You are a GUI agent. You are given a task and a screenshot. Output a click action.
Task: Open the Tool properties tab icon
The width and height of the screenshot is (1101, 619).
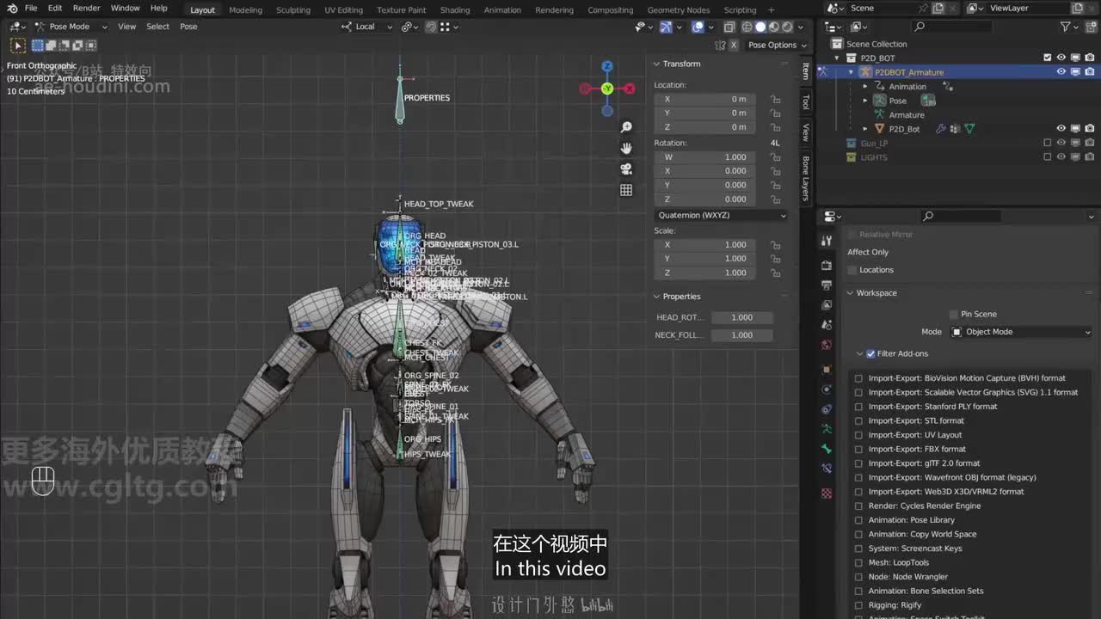point(827,241)
